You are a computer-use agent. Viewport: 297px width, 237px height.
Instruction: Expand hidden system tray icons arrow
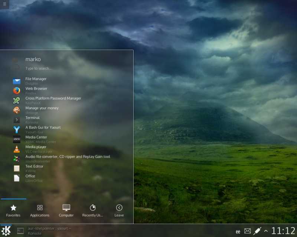(266, 231)
